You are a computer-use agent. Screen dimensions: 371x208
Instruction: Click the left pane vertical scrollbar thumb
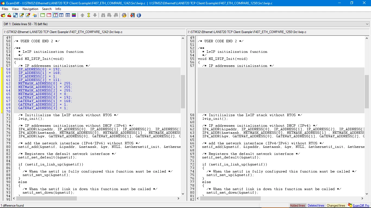pos(183,92)
